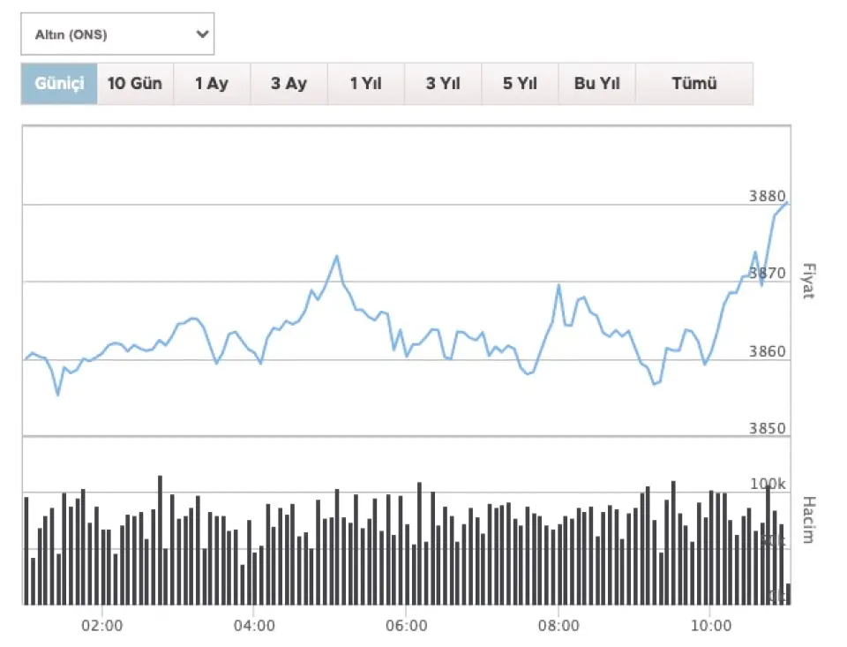Click the 06:00 time axis label
This screenshot has height=647, width=847.
[x=406, y=626]
